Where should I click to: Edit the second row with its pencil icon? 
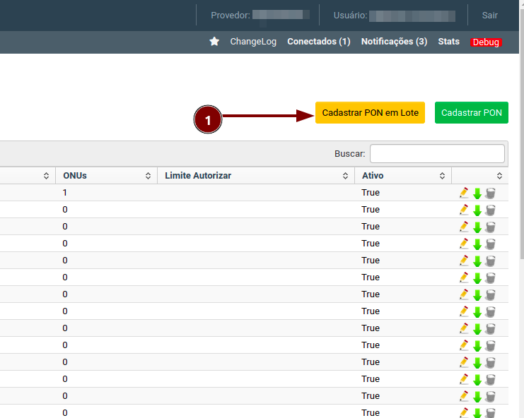tap(464, 210)
